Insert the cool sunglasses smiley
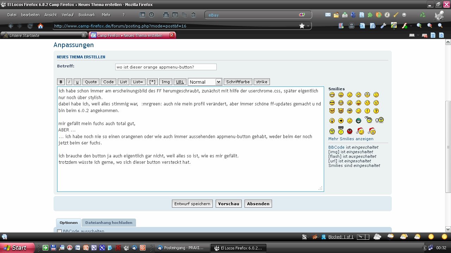Viewport: 451px width, 253px height. pos(332,103)
